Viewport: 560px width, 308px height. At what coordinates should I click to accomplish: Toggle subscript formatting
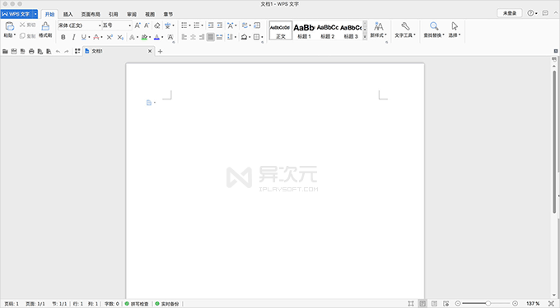[x=120, y=37]
